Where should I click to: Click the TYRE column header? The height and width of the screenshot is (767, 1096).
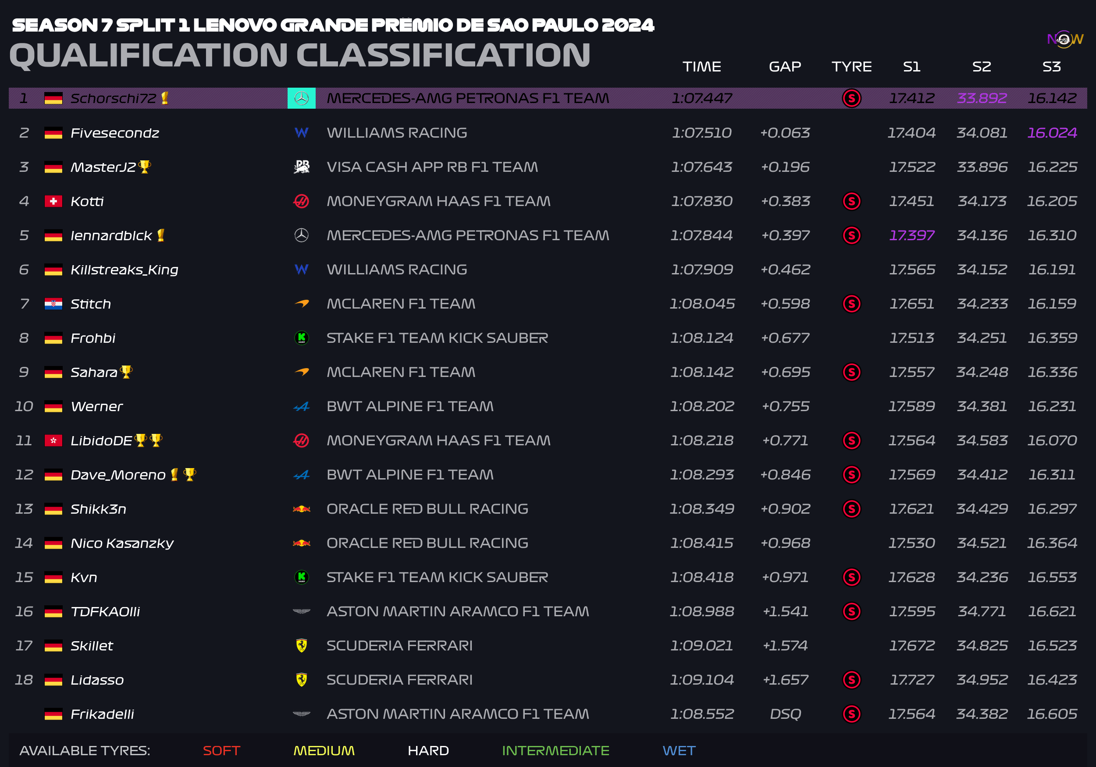tap(852, 66)
